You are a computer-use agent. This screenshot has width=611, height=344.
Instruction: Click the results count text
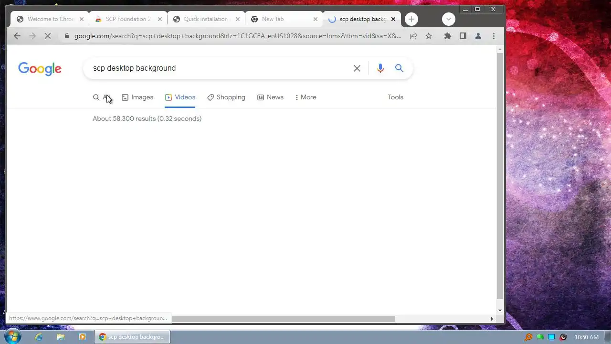(x=147, y=118)
